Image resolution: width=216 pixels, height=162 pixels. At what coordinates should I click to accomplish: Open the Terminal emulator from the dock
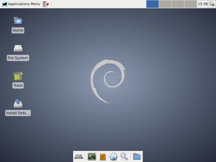tap(92, 156)
